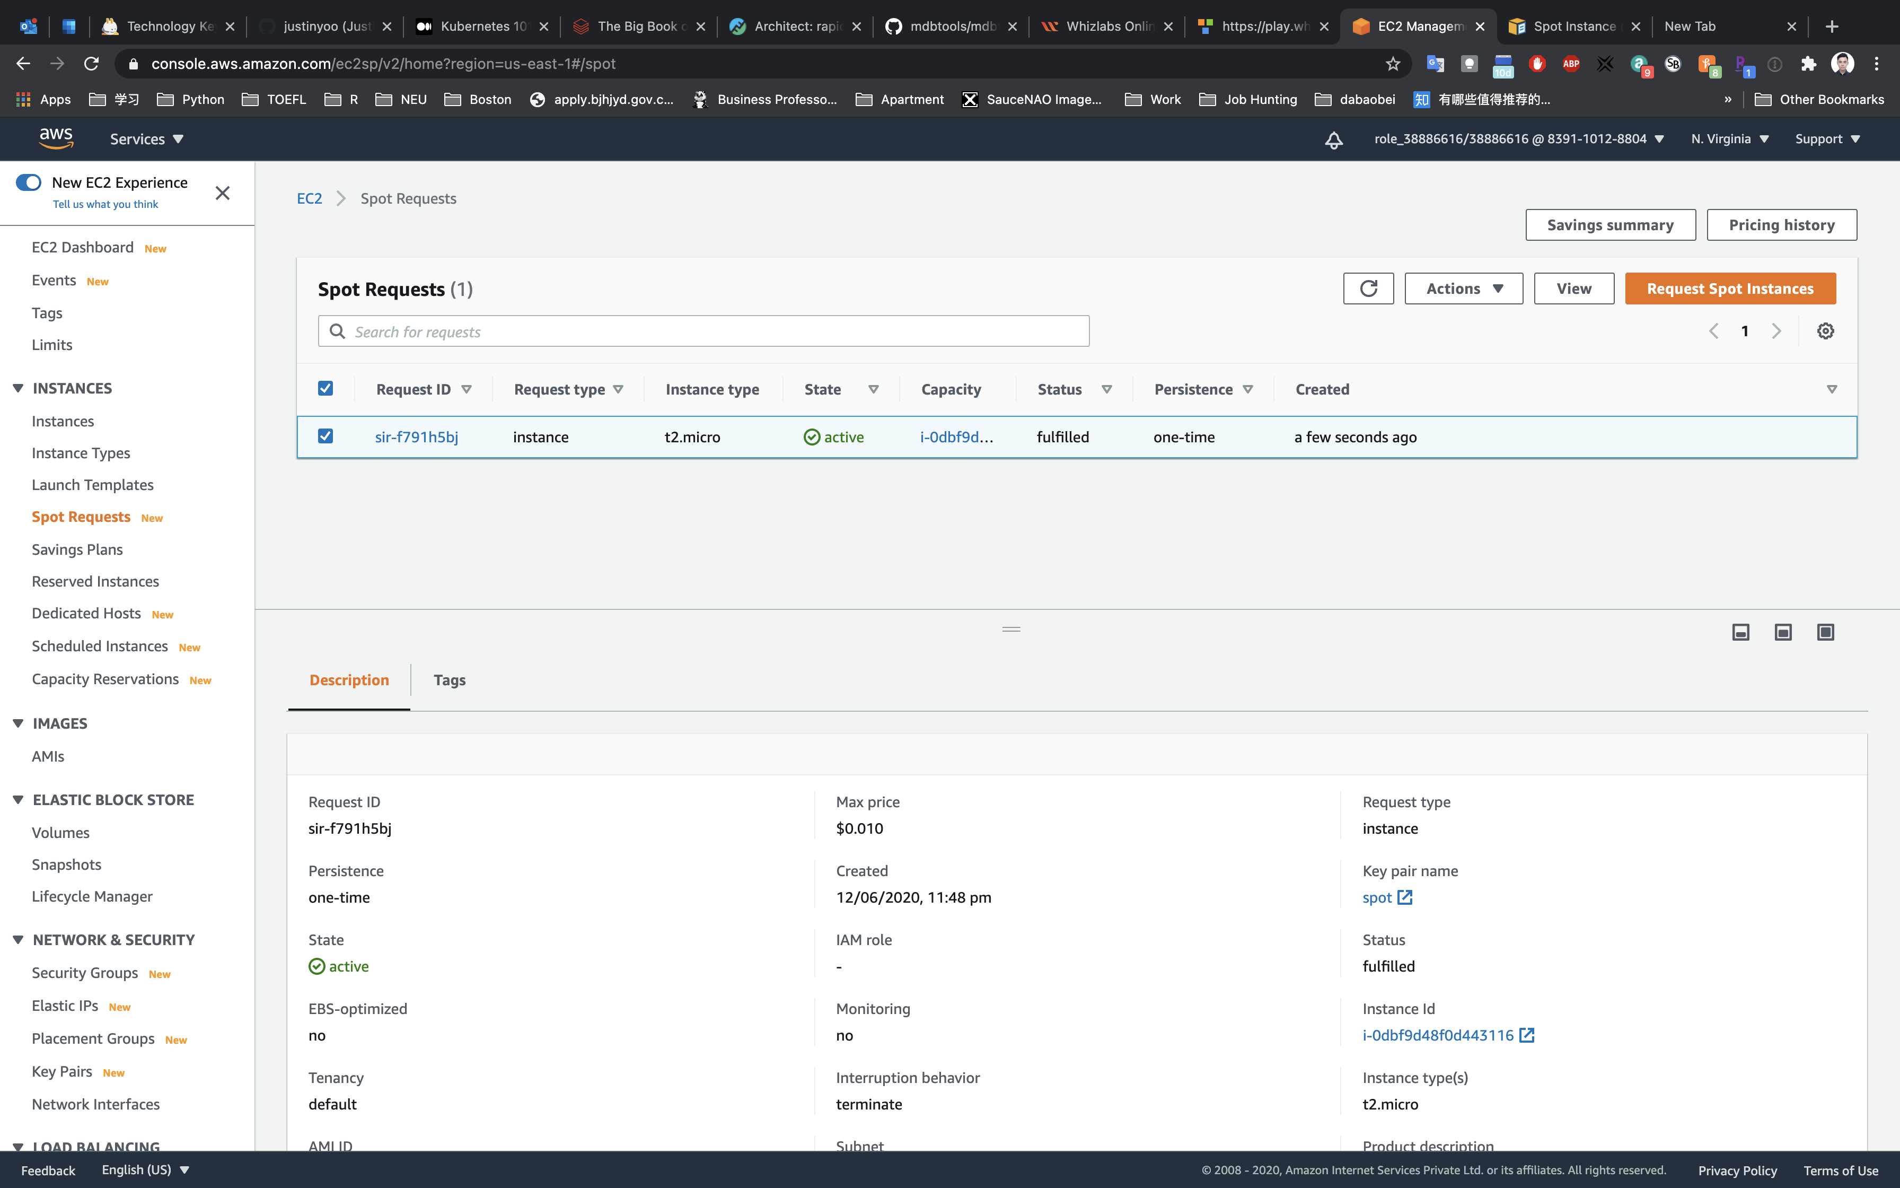Click the AWS notifications bell icon

tap(1333, 140)
